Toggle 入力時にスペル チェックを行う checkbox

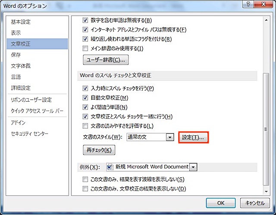[x=85, y=88]
